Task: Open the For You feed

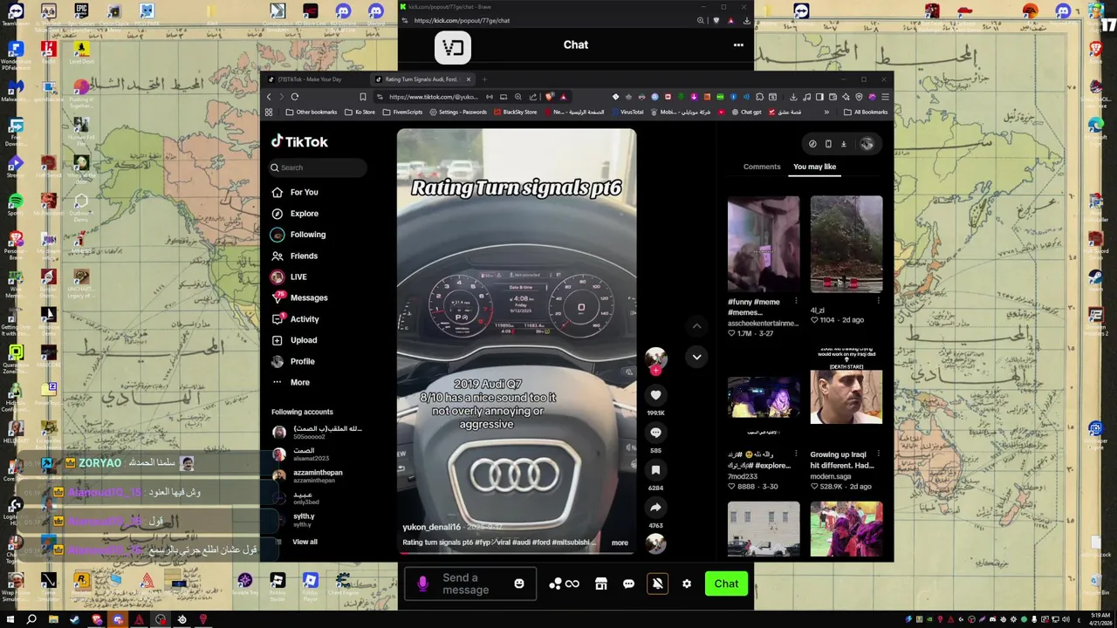Action: pyautogui.click(x=295, y=192)
